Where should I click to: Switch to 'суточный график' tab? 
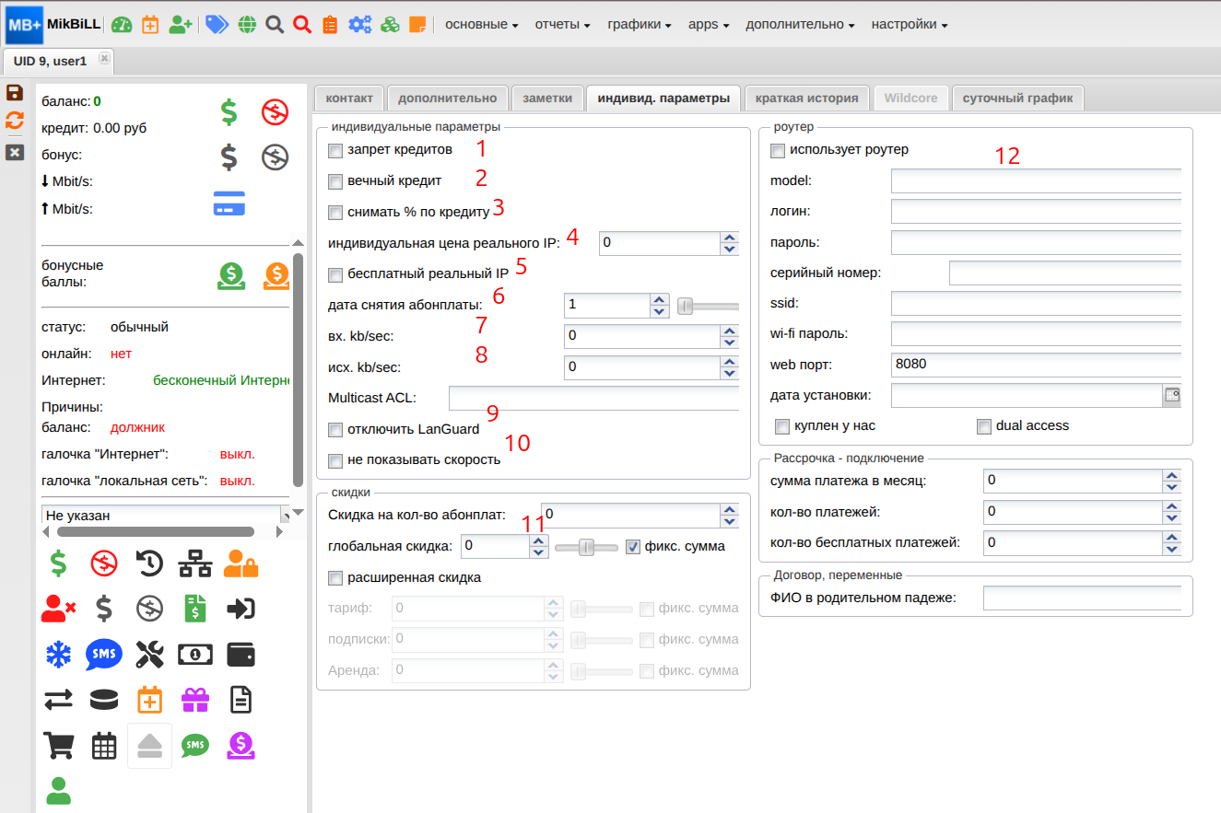point(1017,98)
